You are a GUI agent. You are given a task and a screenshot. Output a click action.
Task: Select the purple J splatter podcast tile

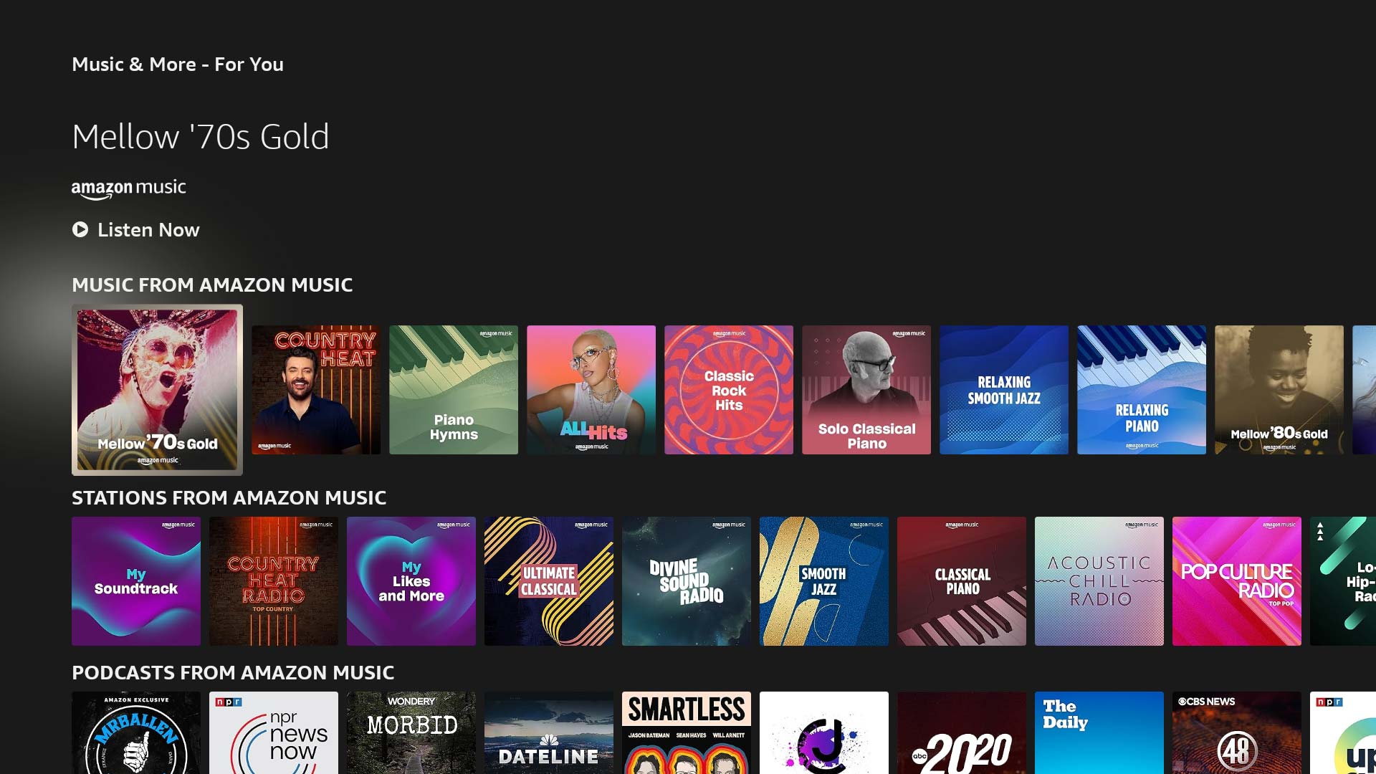[x=824, y=732]
